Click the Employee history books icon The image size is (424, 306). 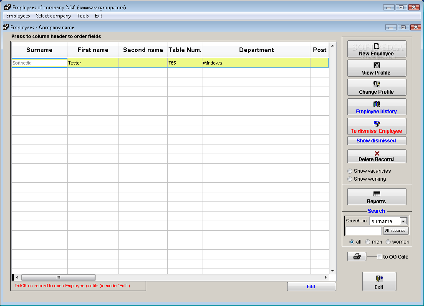(377, 104)
